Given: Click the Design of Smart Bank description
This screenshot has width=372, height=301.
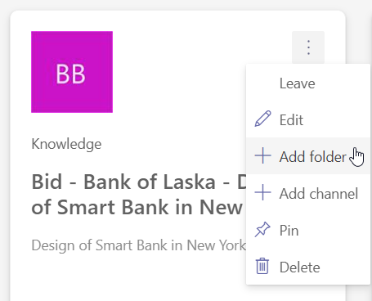Looking at the screenshot, I should click(x=139, y=245).
